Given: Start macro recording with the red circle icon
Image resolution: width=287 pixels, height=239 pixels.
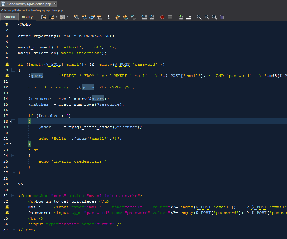Looking at the screenshot, I should click(x=162, y=17).
